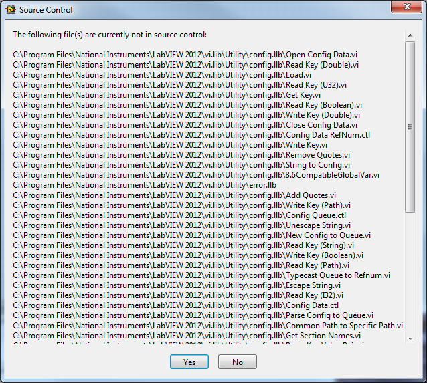Screen dimensions: 427x383
Task: Close the Source Control dialog
Action: 406,7
